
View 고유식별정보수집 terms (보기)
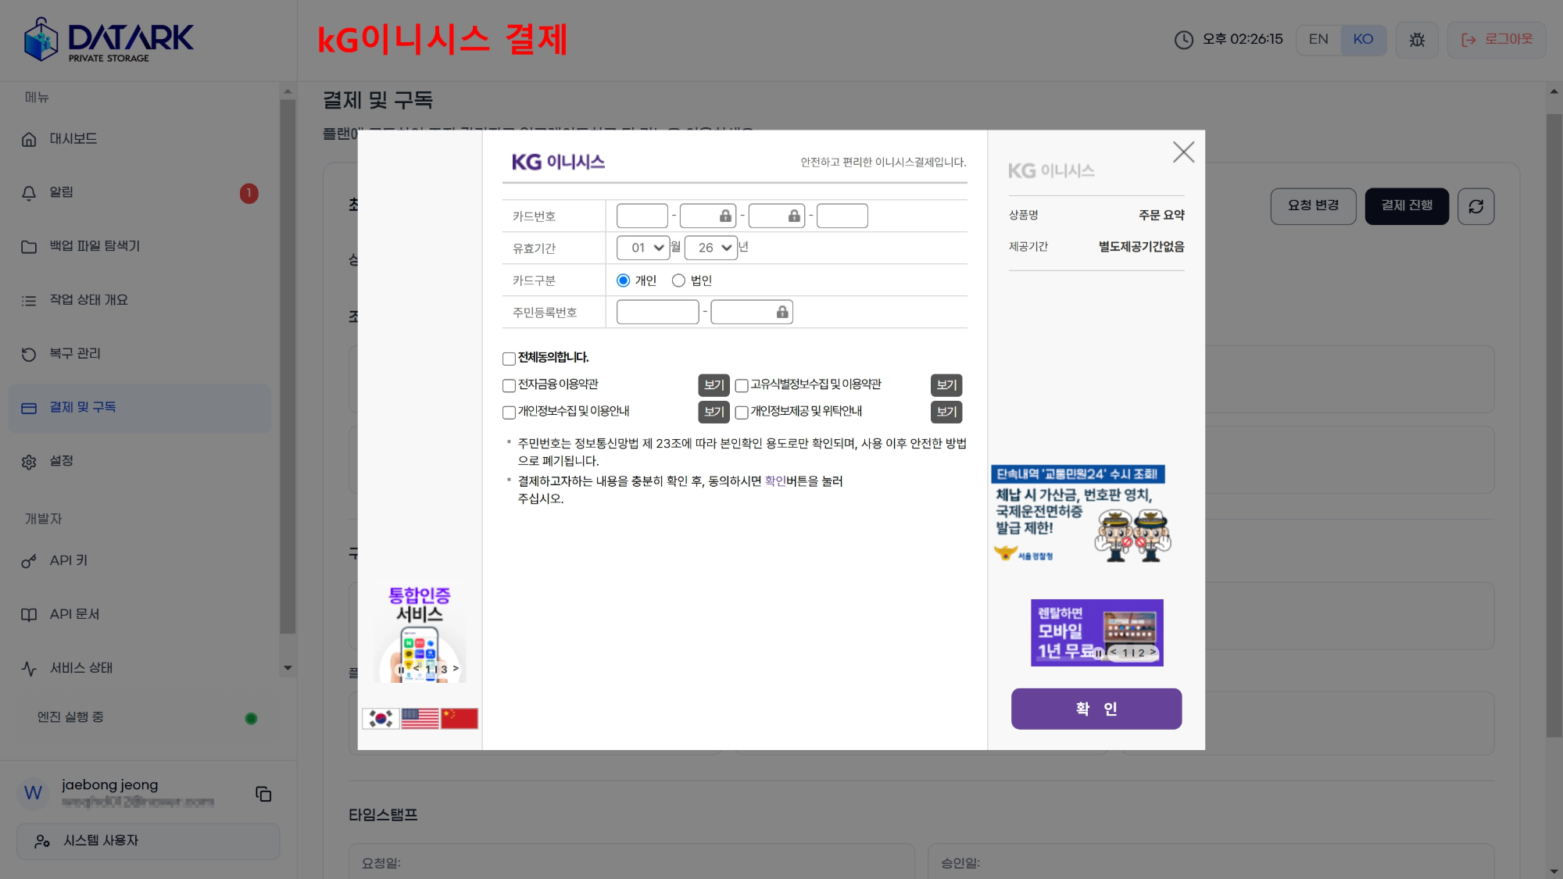tap(946, 385)
